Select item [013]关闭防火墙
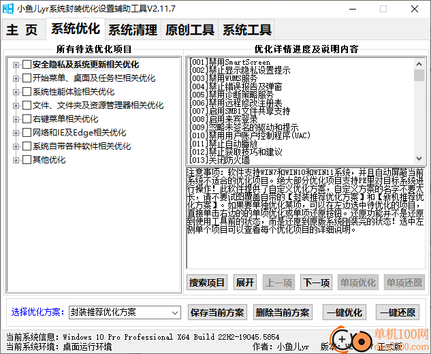This screenshot has height=354, width=431. pos(219,160)
